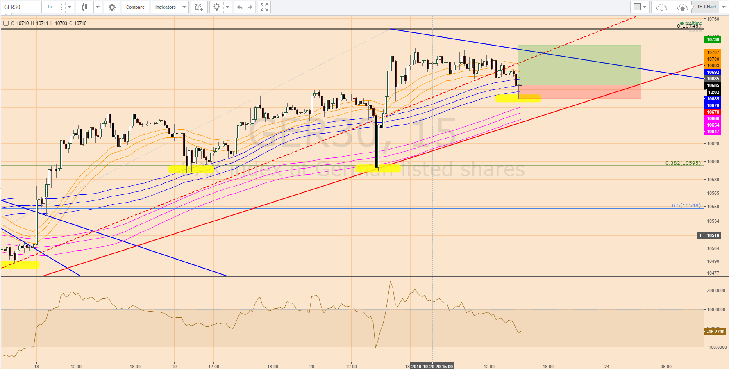Open chart properties gear icon

tap(112, 7)
